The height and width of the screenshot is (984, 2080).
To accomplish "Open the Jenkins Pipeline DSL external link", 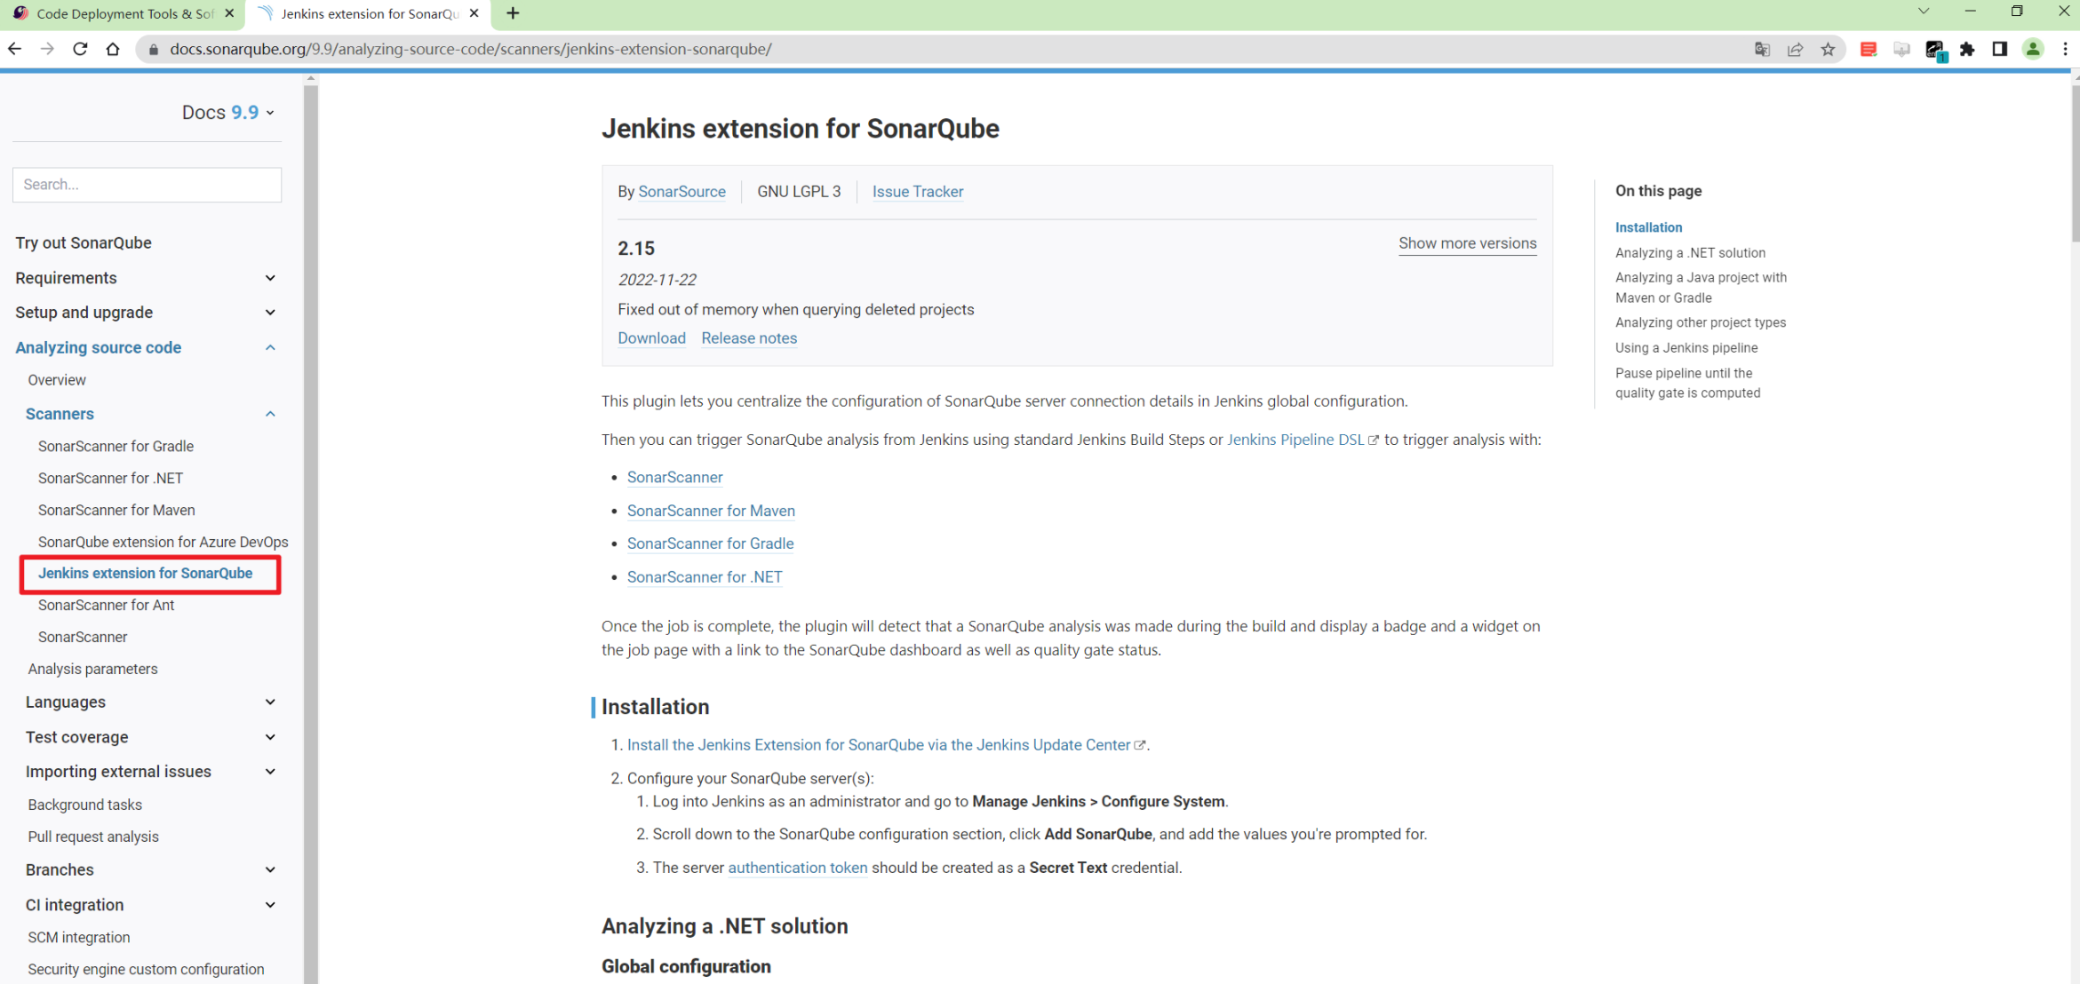I will [1303, 440].
